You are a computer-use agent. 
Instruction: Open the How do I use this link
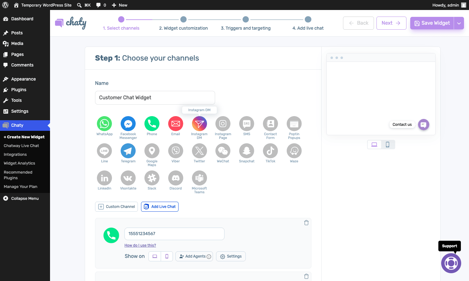140,245
